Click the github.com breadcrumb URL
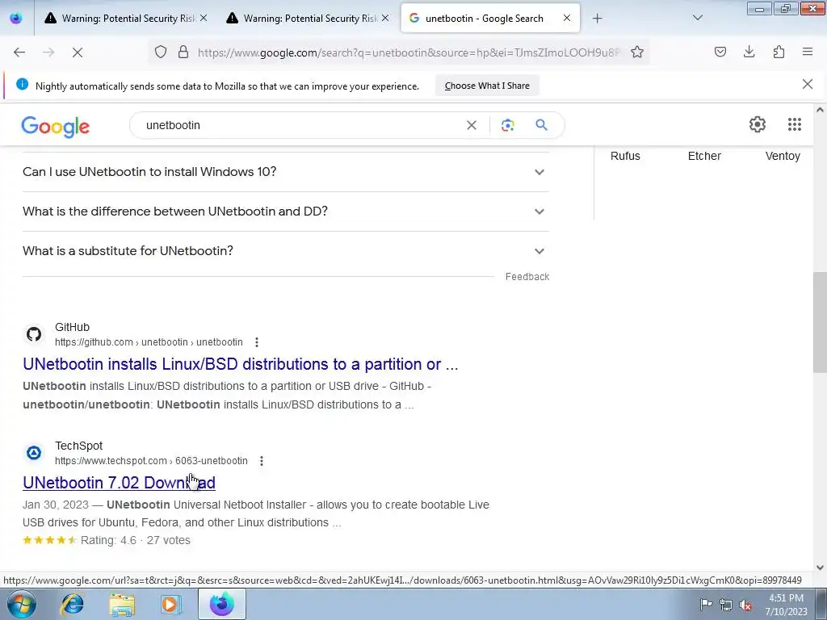This screenshot has width=827, height=620. [x=149, y=342]
